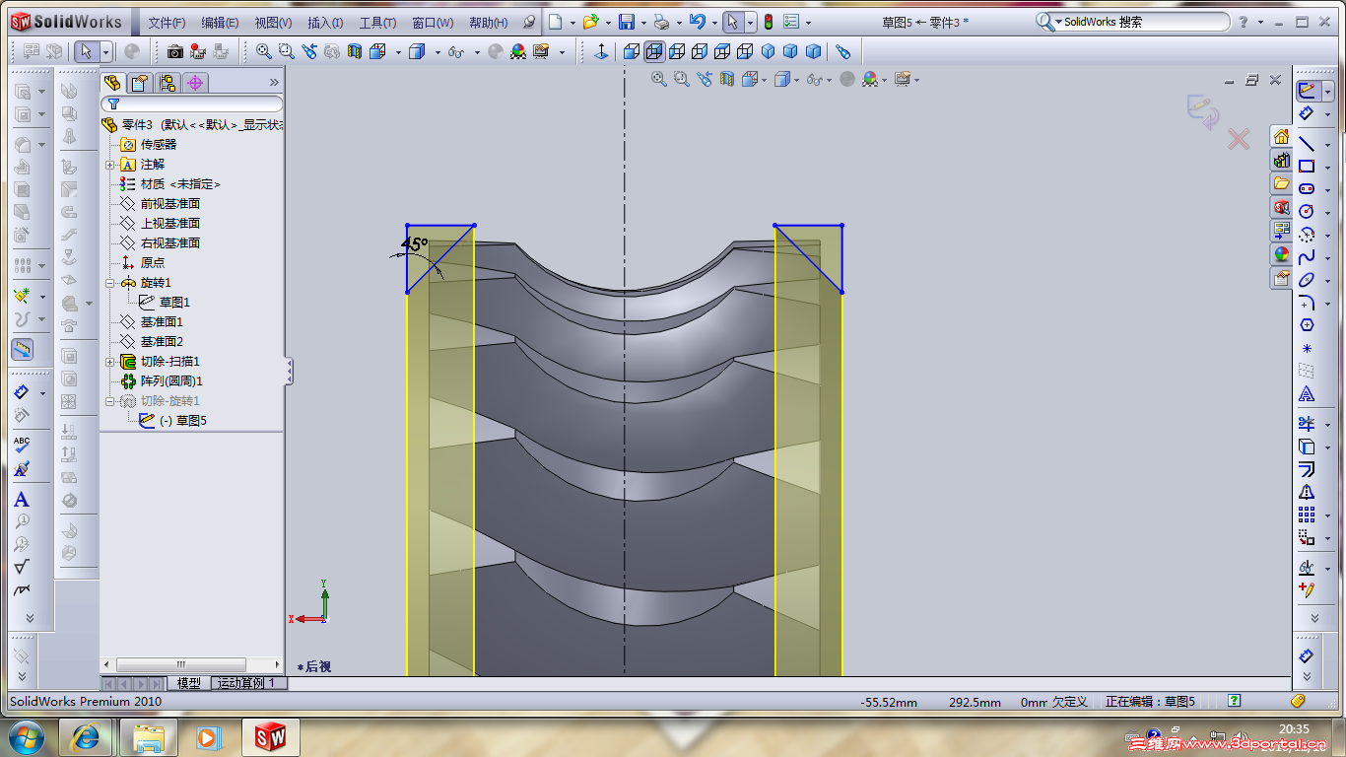Click Save icon in top toolbar
This screenshot has width=1346, height=757.
click(626, 22)
